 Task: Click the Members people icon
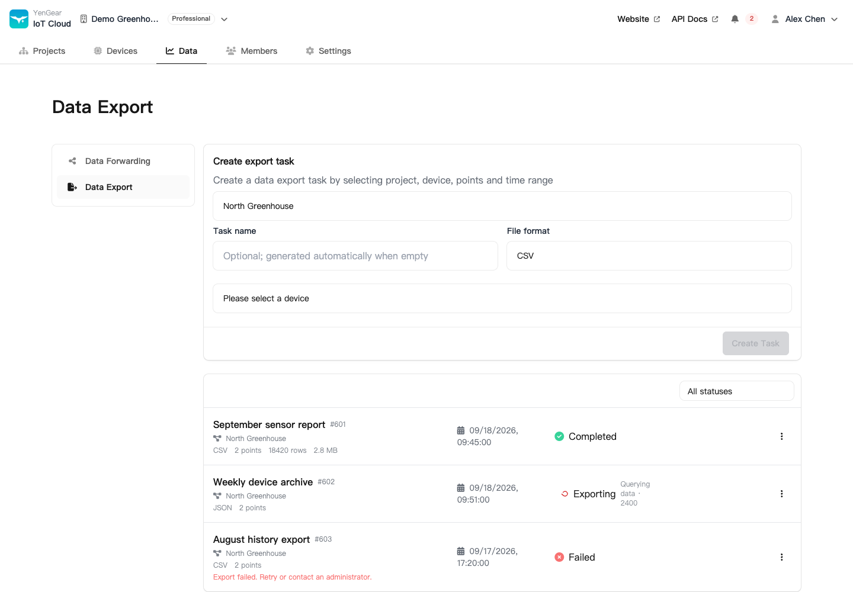pos(231,51)
